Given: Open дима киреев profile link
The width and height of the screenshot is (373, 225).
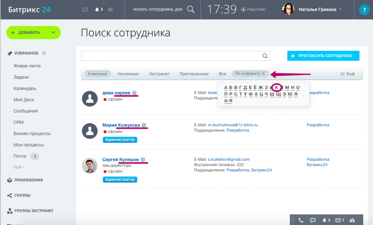Looking at the screenshot, I should (116, 93).
